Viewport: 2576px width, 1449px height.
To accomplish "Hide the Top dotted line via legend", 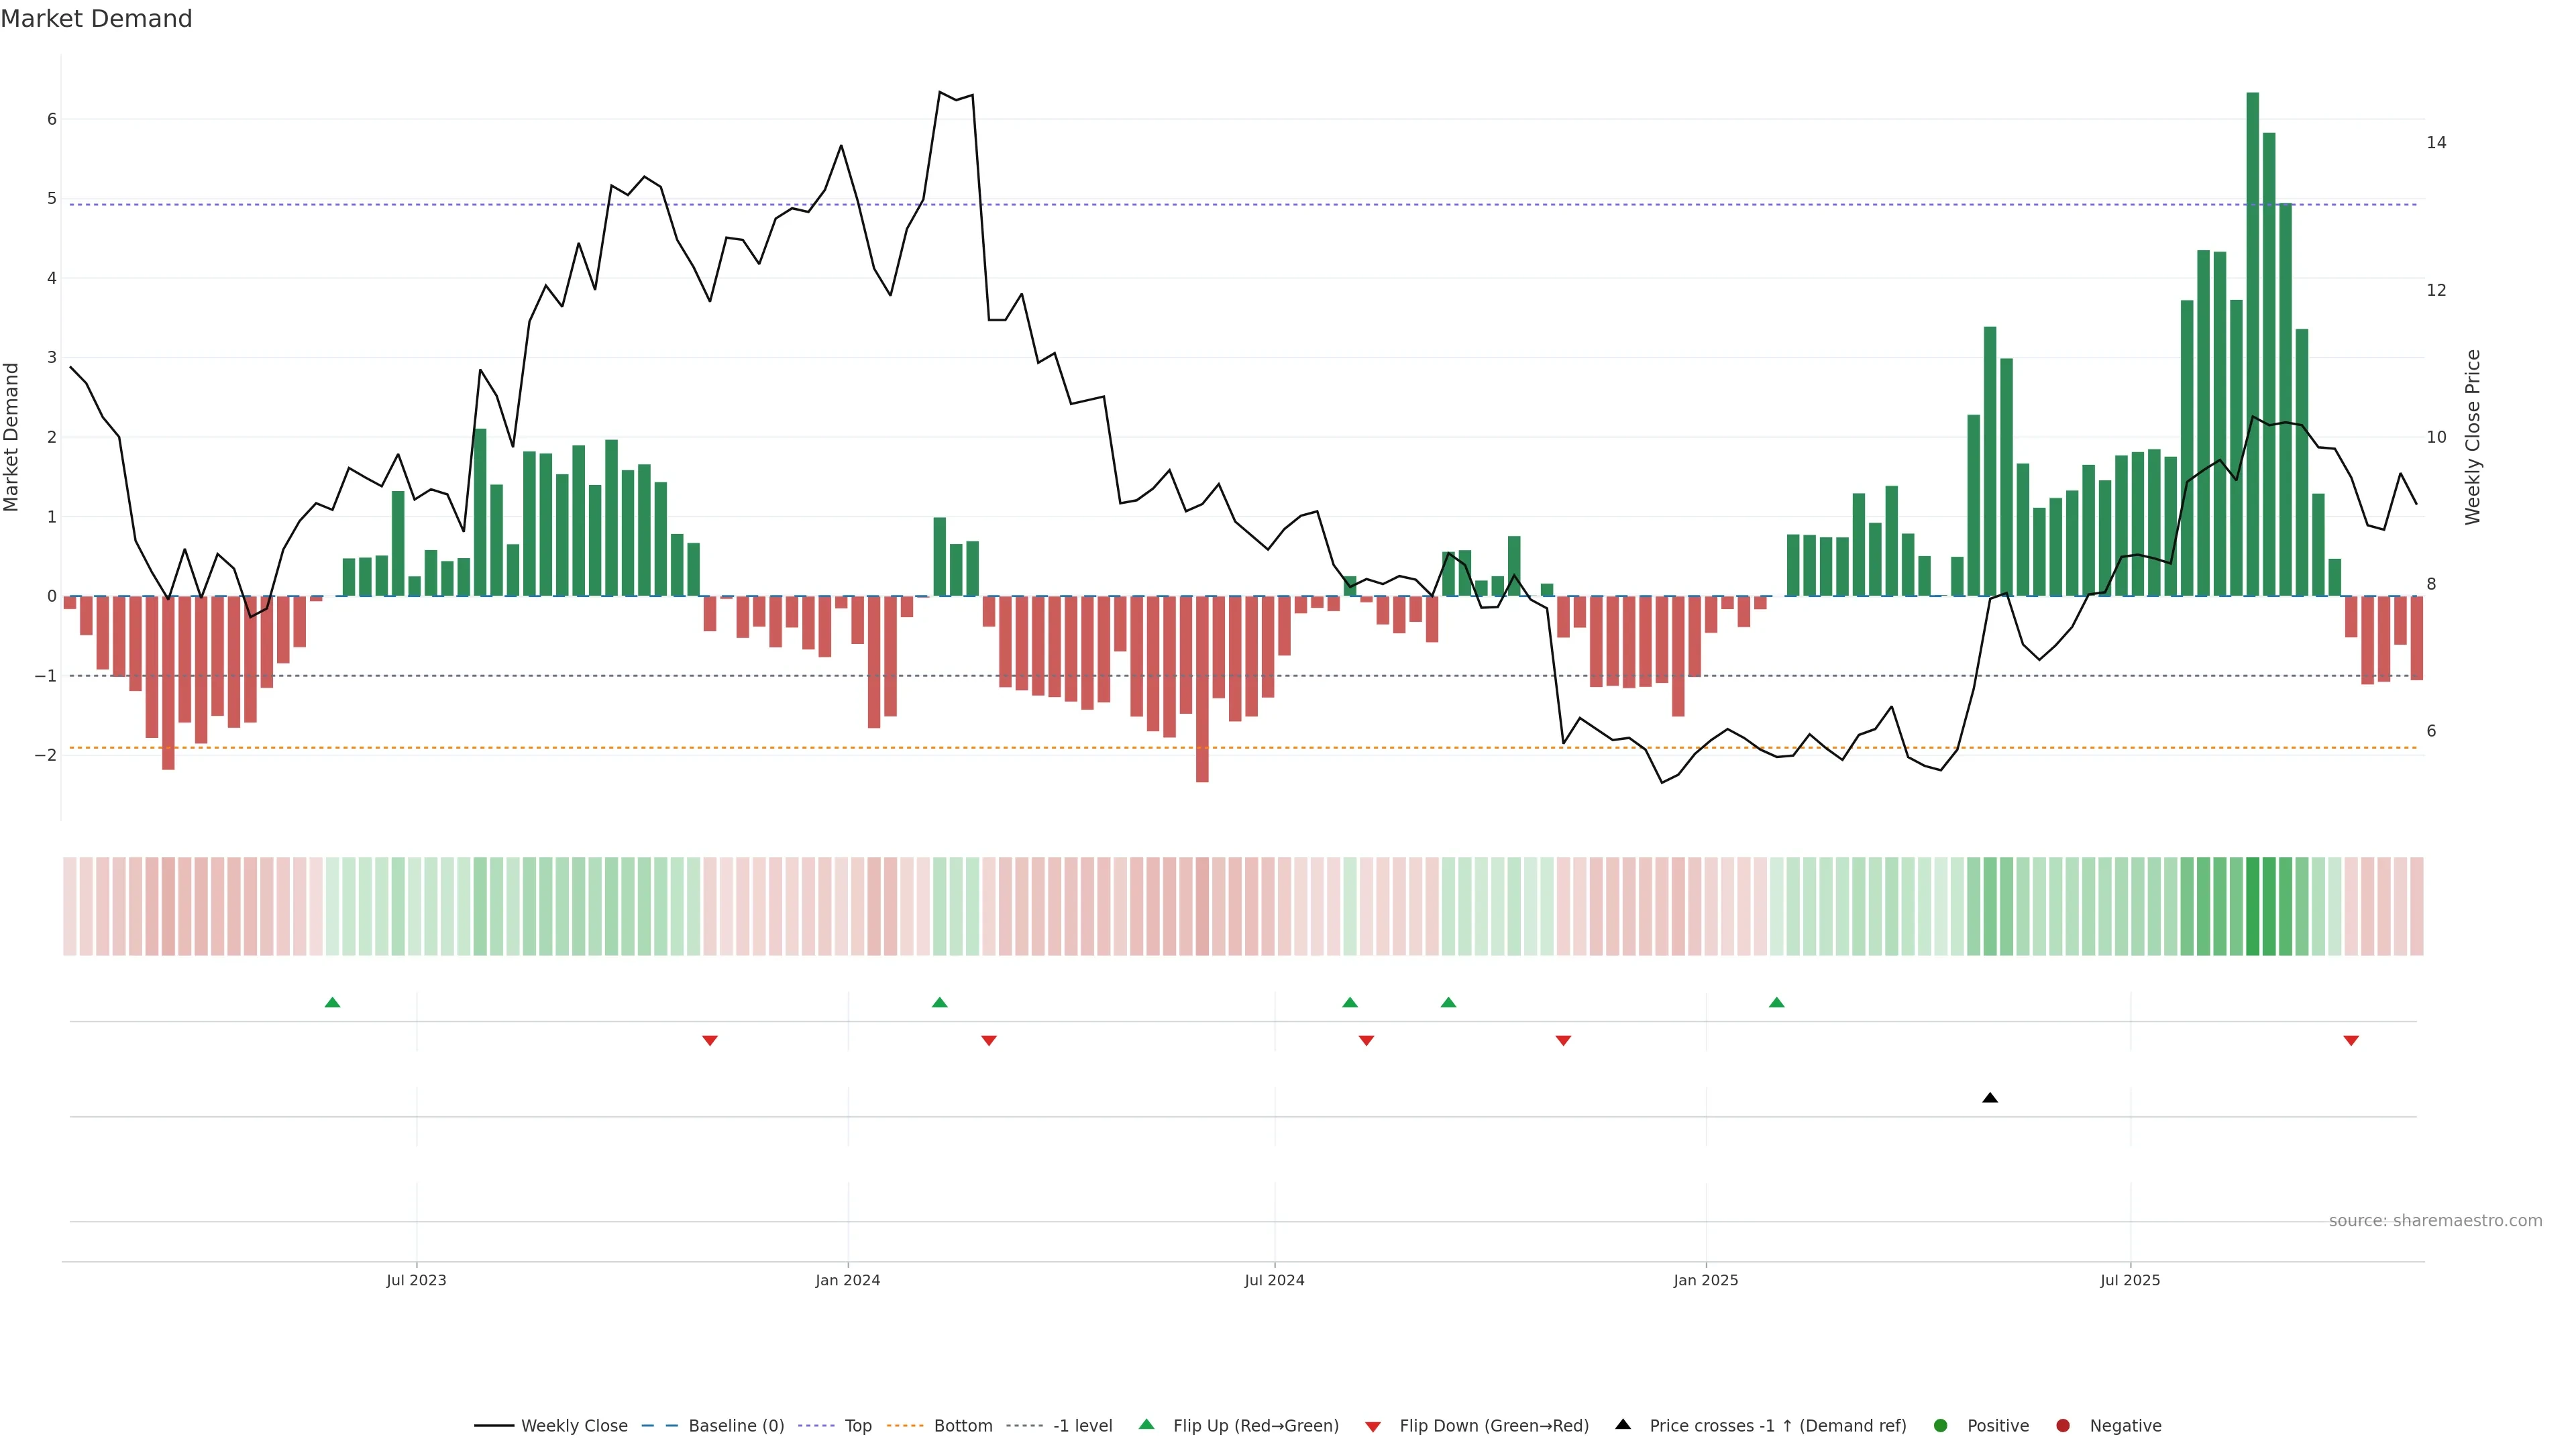I will click(x=857, y=1425).
